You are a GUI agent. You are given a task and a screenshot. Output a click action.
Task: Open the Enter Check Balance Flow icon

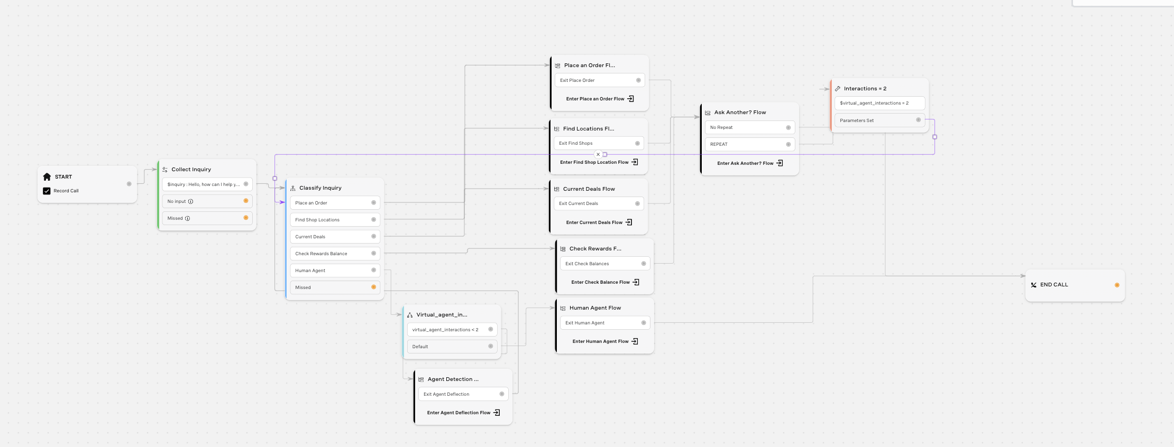click(x=636, y=282)
